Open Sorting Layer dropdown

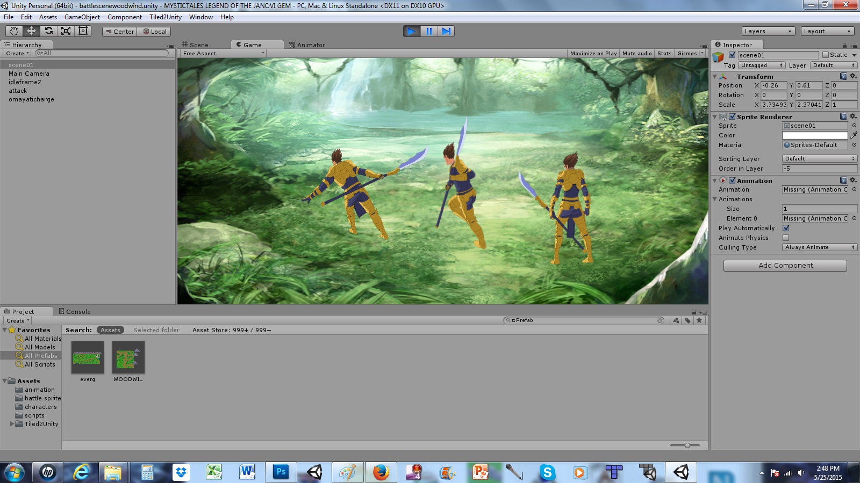(820, 159)
